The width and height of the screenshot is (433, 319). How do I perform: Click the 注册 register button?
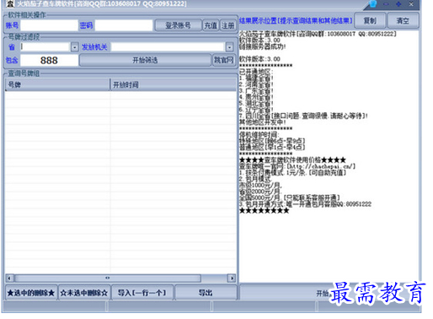[x=227, y=25]
